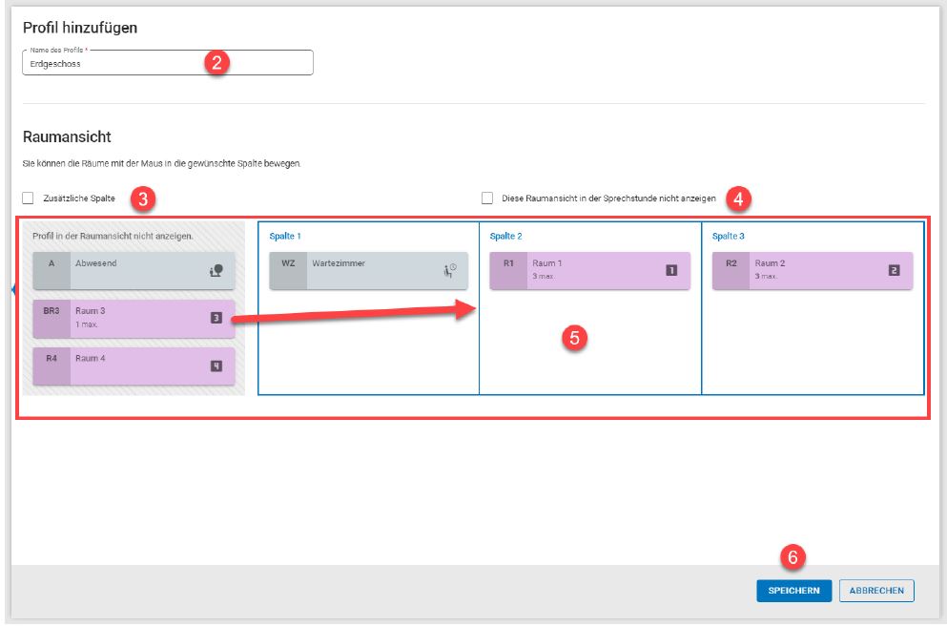The image size is (947, 627).
Task: Click the Name des Profils input field
Action: tap(168, 64)
